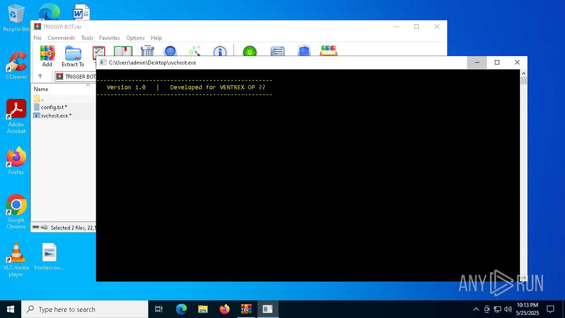Open the taskbar clock showing 10:13 PM
565x318 pixels.
pos(527,309)
